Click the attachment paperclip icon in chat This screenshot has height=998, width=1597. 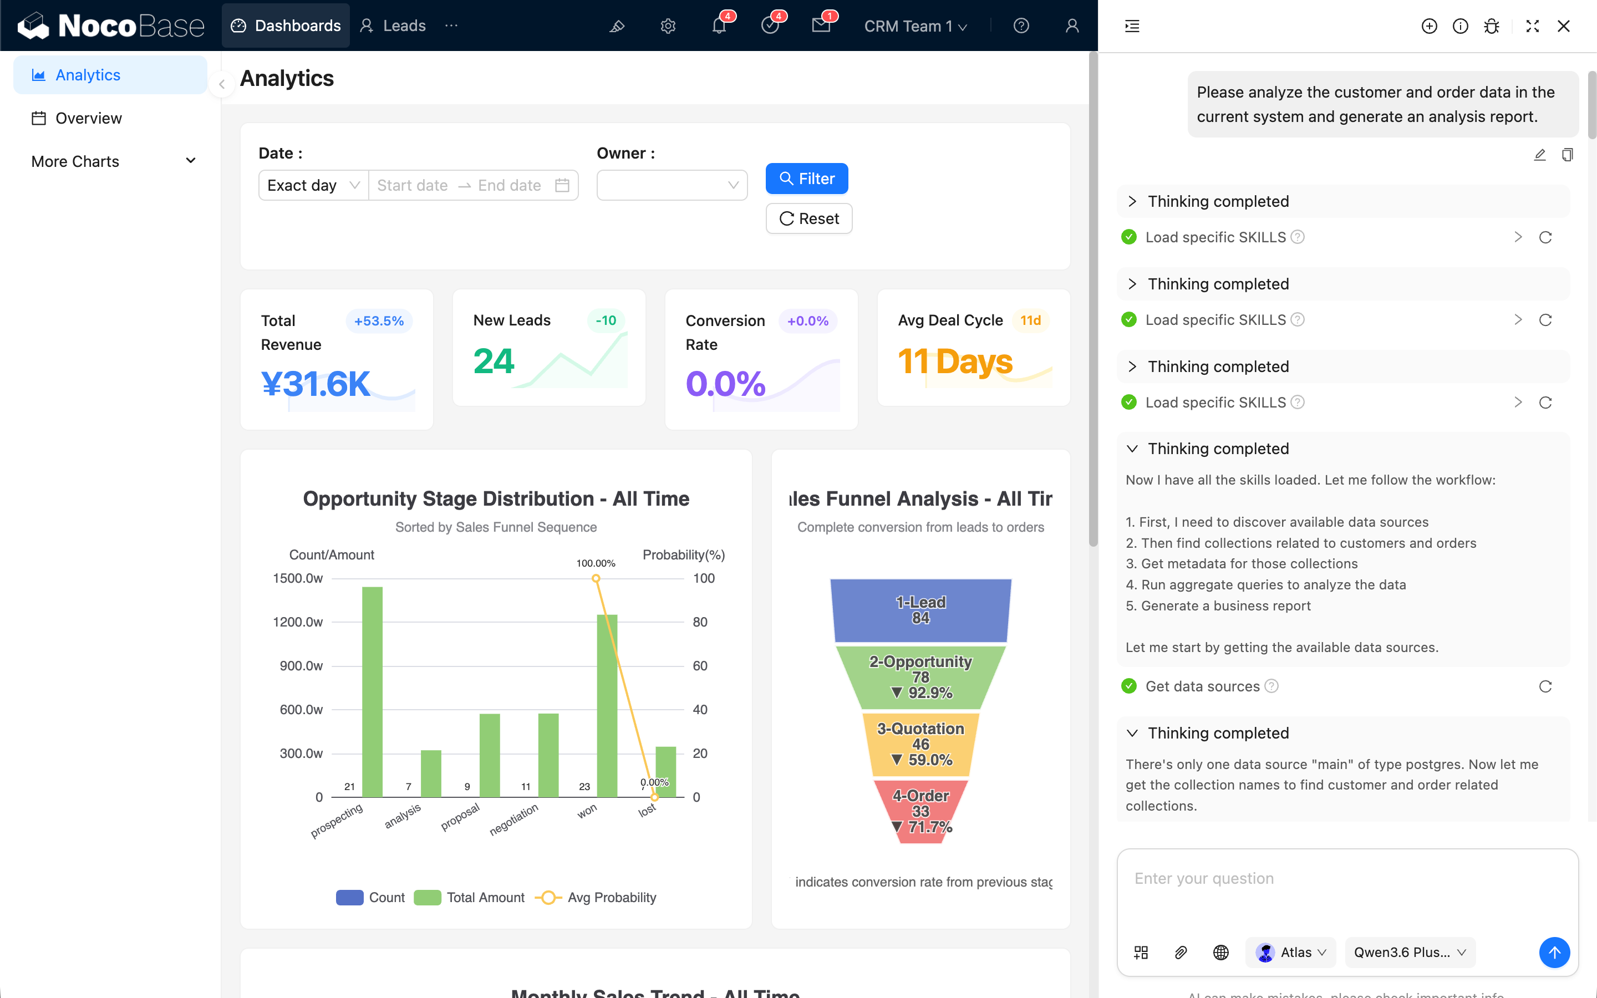(x=1181, y=952)
